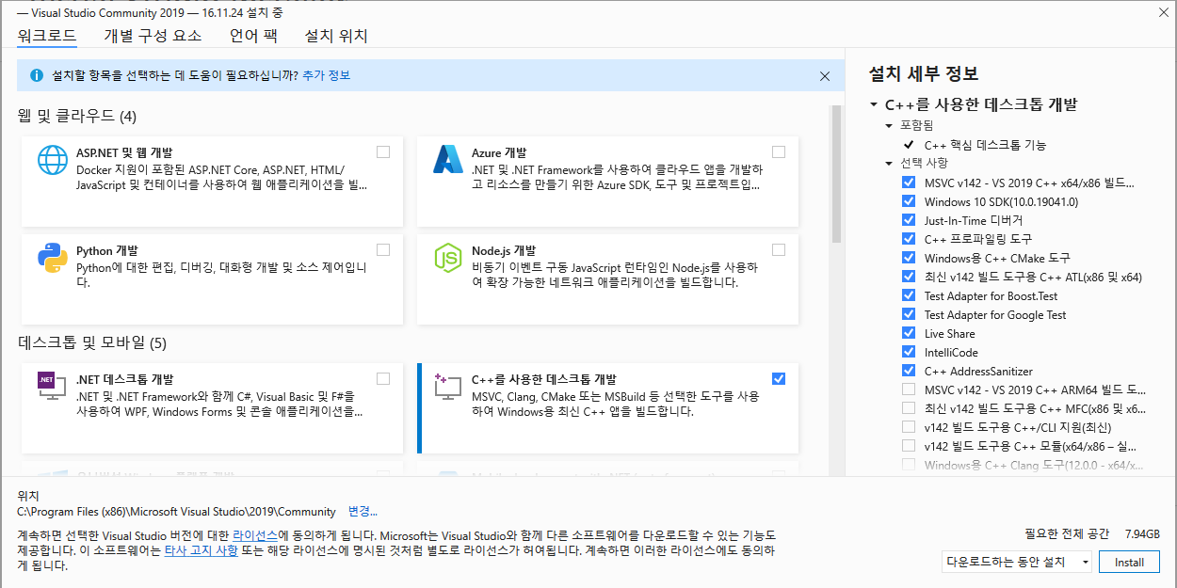
Task: Uncheck Just-In-Time 디버거 option
Action: pyautogui.click(x=909, y=220)
